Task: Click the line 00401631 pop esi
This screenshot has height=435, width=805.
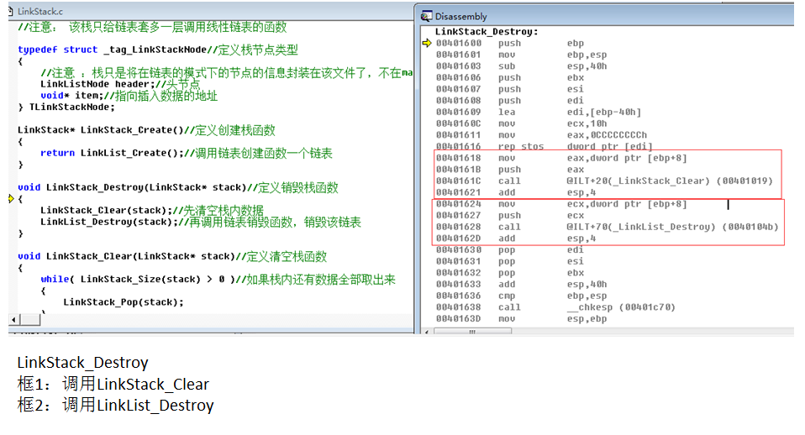Action: click(510, 262)
